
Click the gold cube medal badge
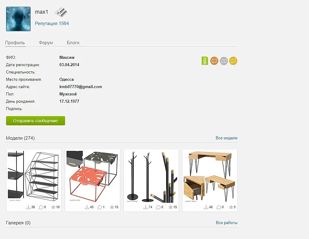(233, 61)
